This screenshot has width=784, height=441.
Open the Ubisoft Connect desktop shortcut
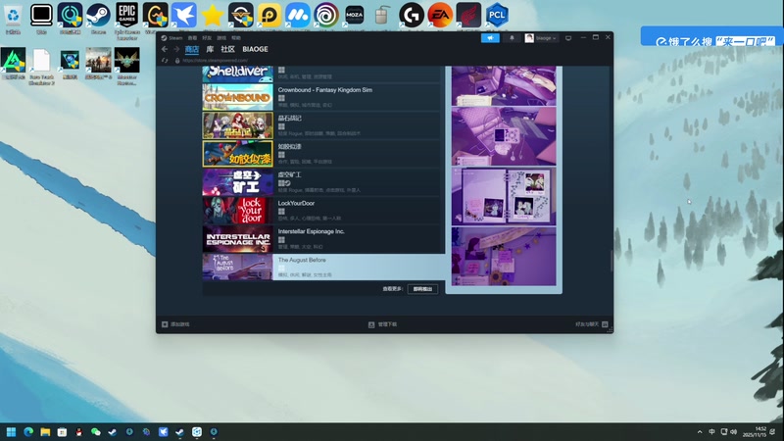[326, 15]
